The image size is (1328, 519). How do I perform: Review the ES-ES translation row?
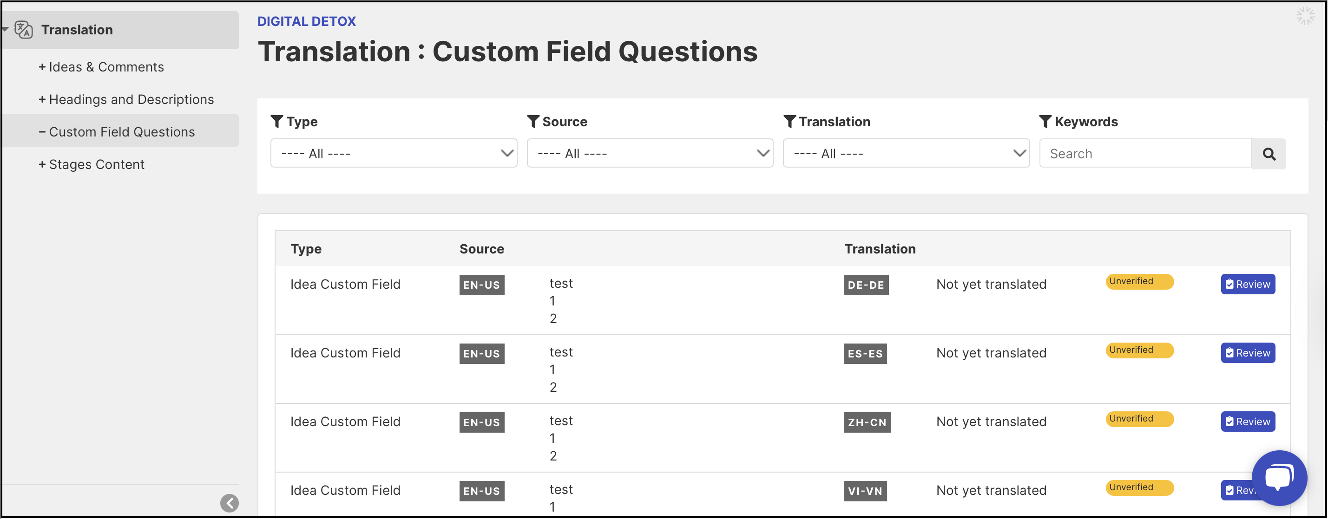point(1248,353)
